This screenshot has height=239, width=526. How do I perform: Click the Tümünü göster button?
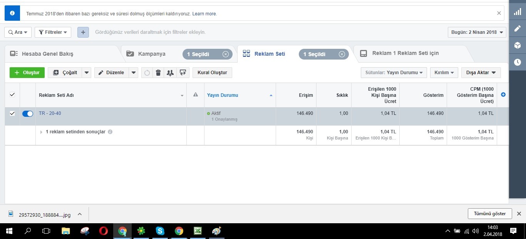490,214
